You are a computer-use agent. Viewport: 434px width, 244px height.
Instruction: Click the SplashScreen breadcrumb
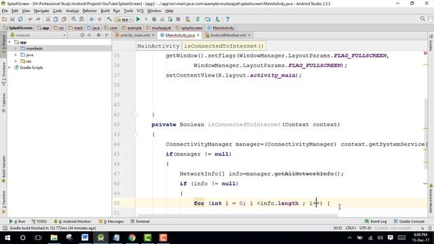(18, 28)
